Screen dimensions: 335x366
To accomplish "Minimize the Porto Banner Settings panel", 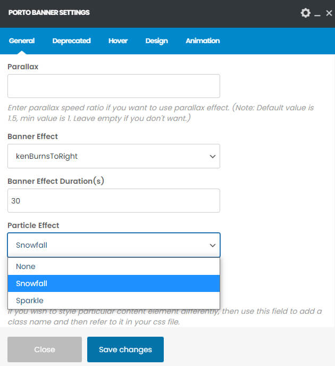I will point(317,14).
